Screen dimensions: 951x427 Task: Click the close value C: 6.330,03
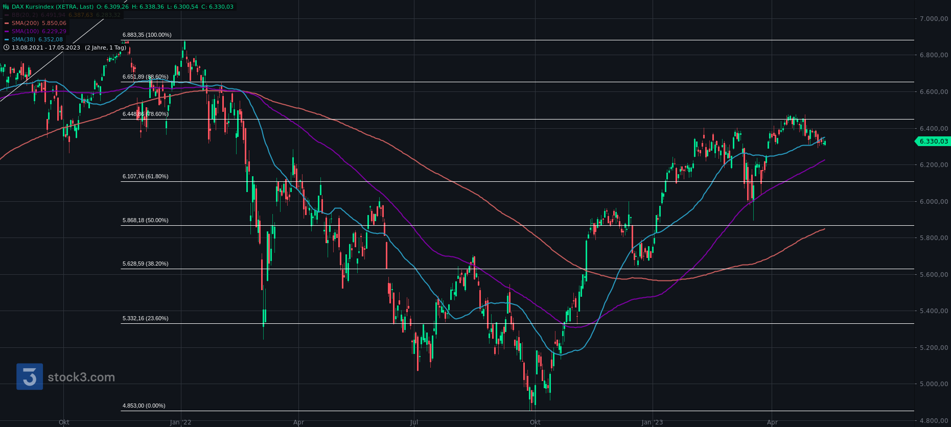tap(217, 7)
